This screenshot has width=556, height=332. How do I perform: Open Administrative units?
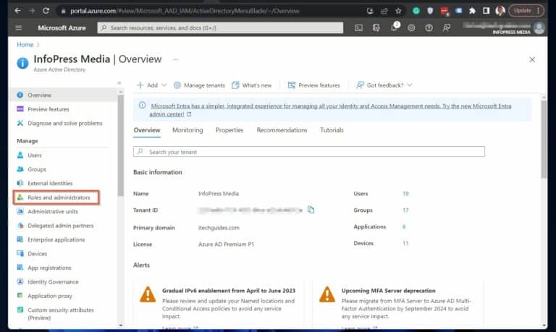click(53, 211)
